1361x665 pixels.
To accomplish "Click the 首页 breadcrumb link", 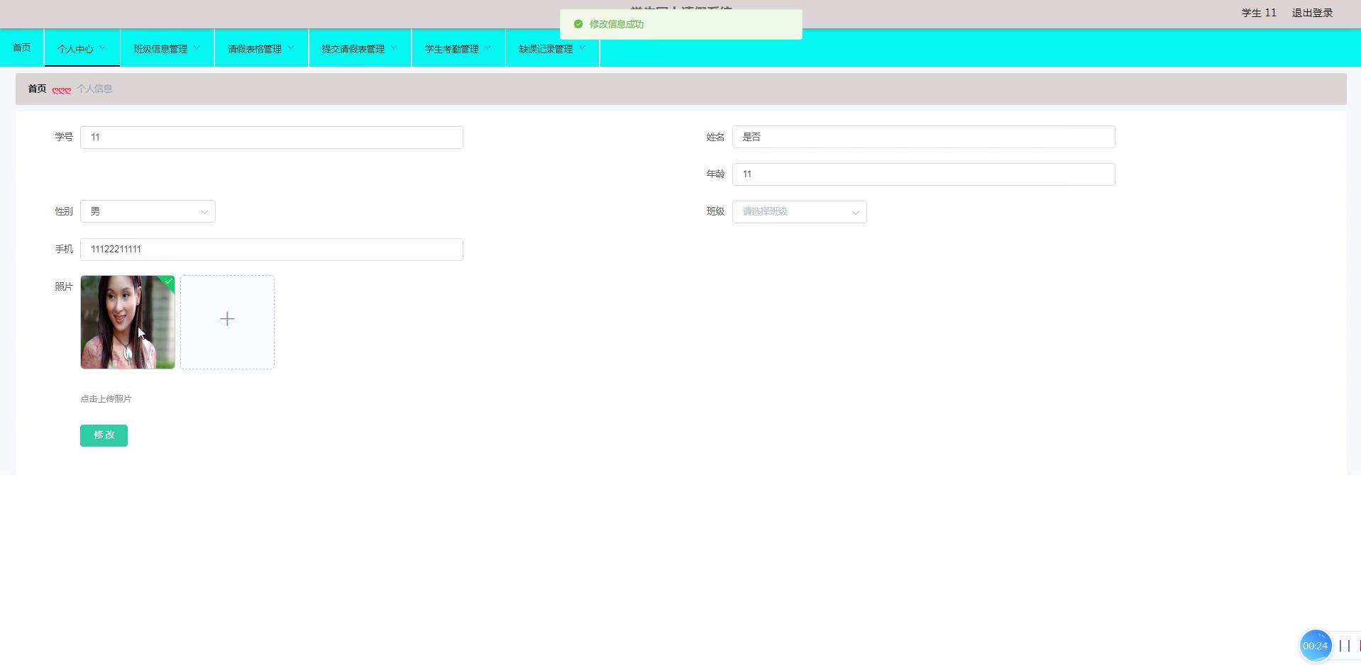I will [37, 89].
